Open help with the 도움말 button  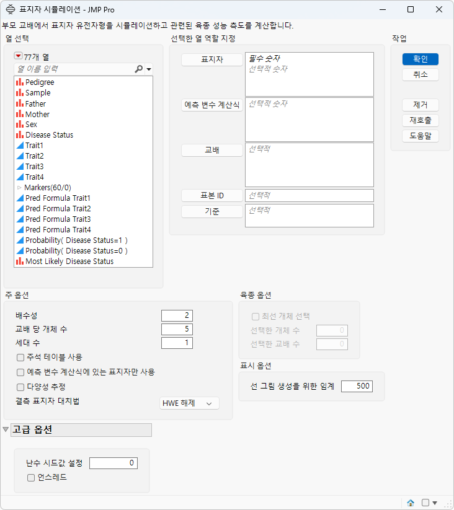(x=420, y=136)
